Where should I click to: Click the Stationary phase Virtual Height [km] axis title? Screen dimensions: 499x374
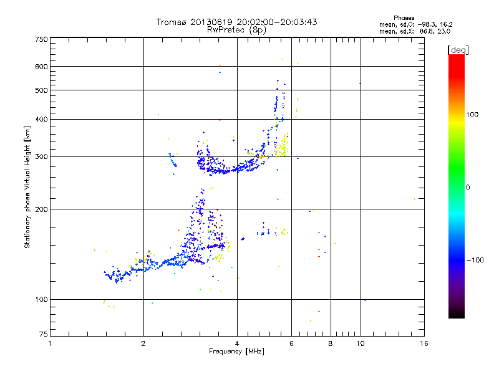pos(27,188)
